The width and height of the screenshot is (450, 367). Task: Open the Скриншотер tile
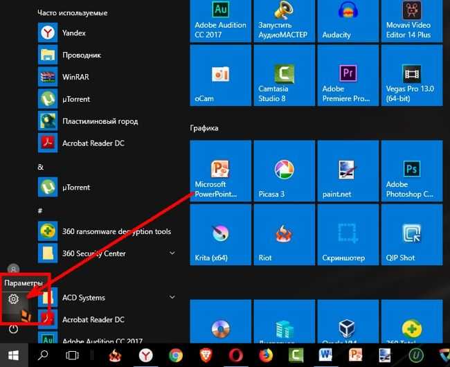(348, 235)
